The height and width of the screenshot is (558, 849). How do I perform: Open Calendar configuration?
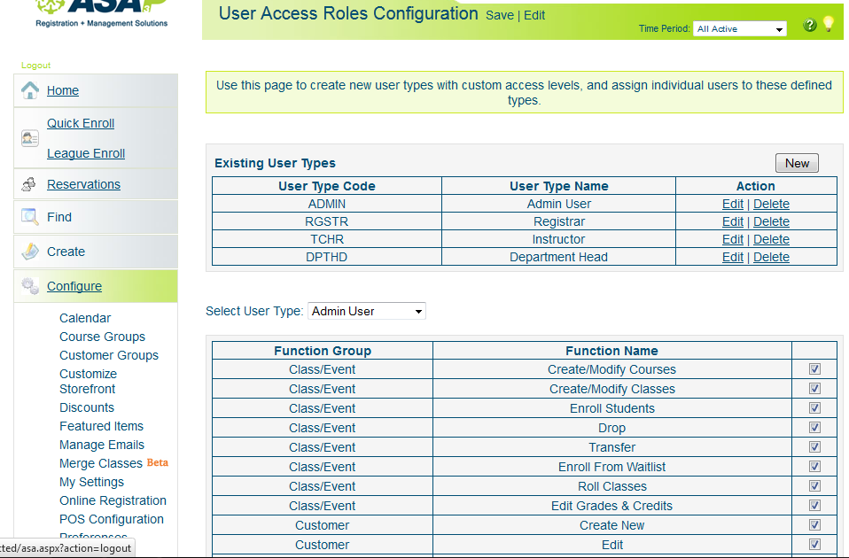pos(85,318)
